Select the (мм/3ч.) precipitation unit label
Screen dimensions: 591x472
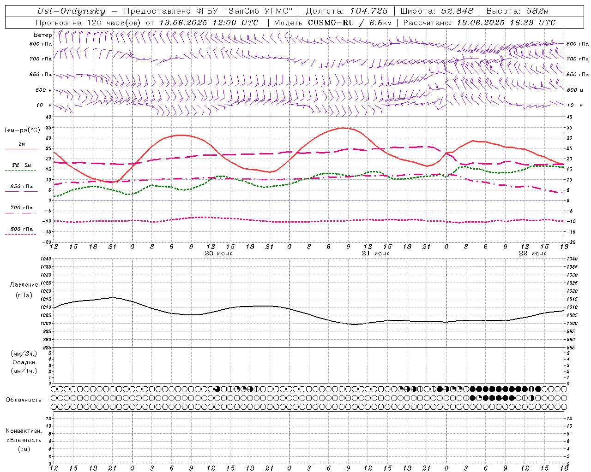[x=24, y=354]
